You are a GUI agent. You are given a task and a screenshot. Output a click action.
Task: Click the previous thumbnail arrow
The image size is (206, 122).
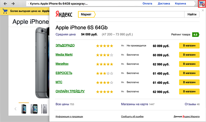click(15, 109)
